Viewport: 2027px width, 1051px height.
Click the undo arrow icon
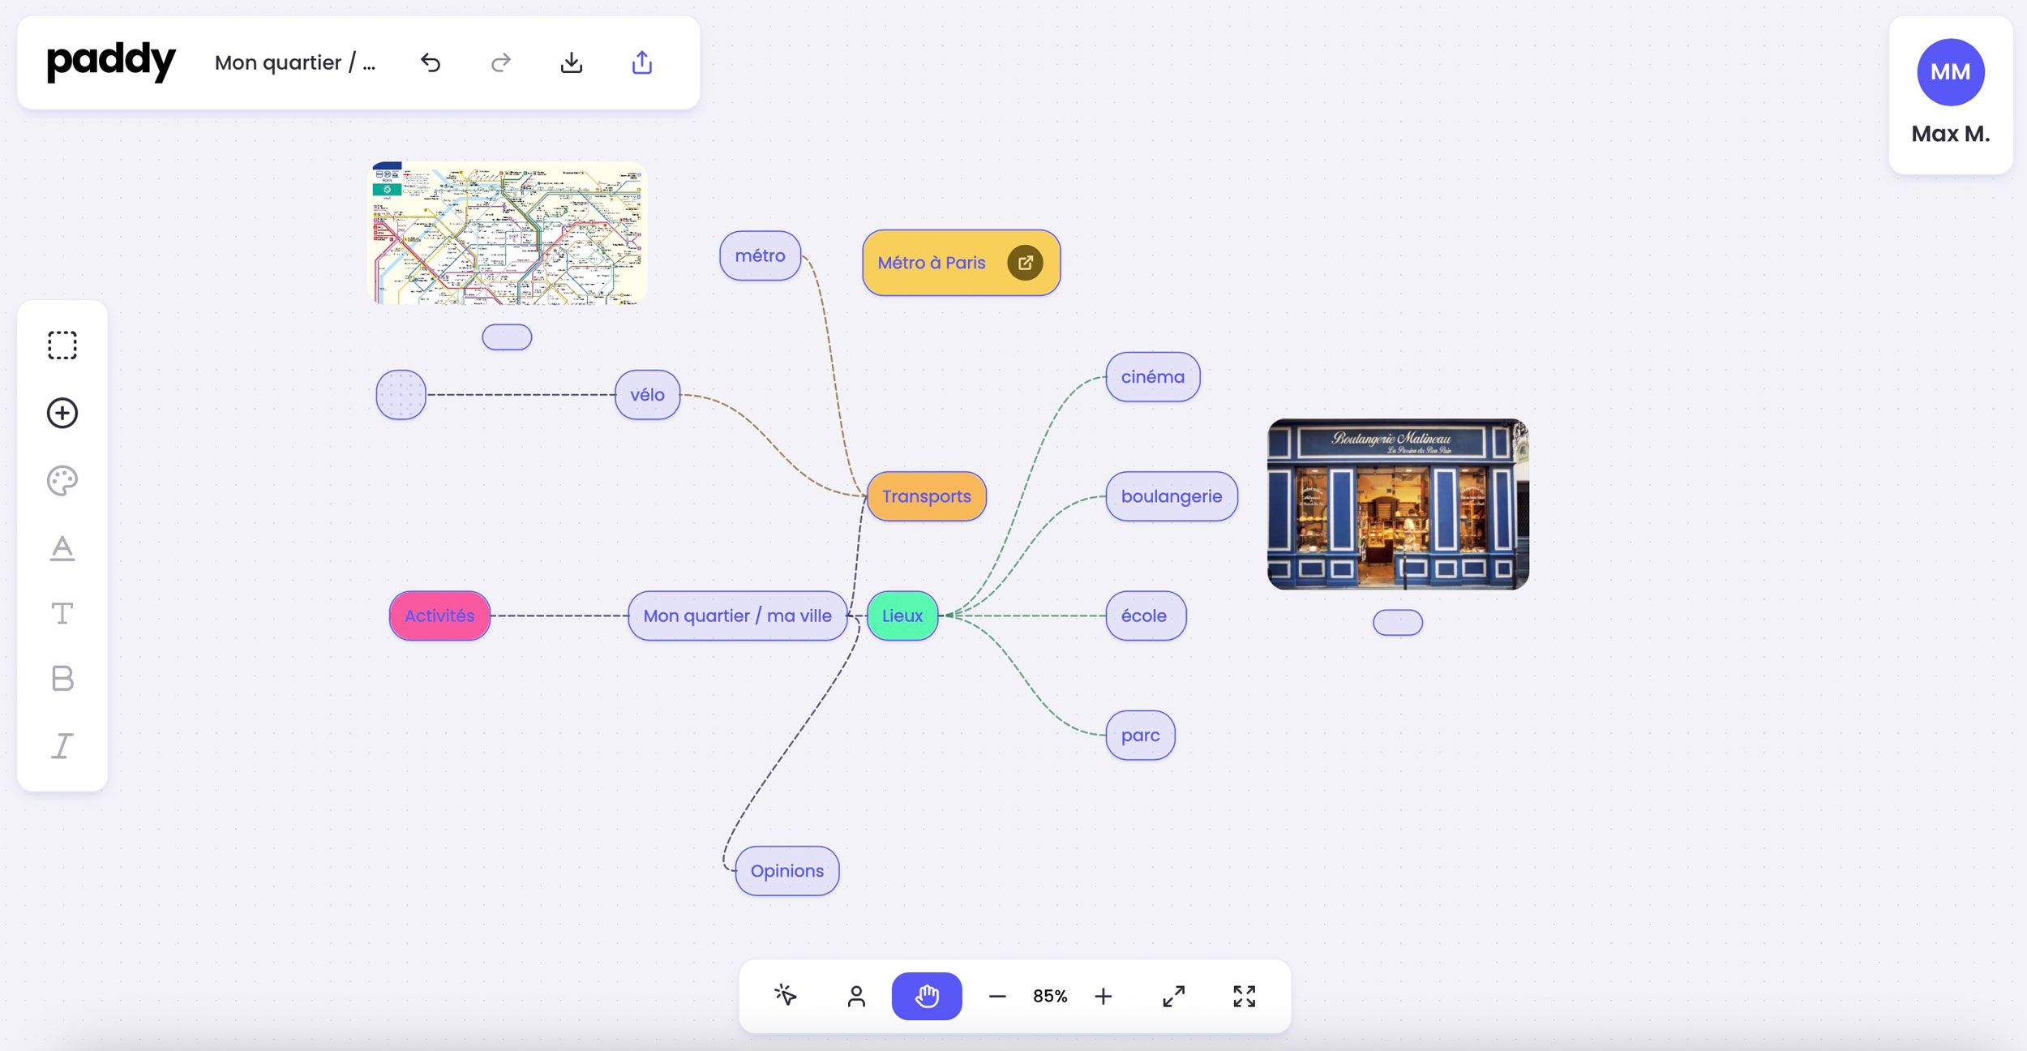tap(431, 62)
